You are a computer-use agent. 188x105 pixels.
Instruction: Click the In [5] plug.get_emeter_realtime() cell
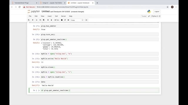99,39
